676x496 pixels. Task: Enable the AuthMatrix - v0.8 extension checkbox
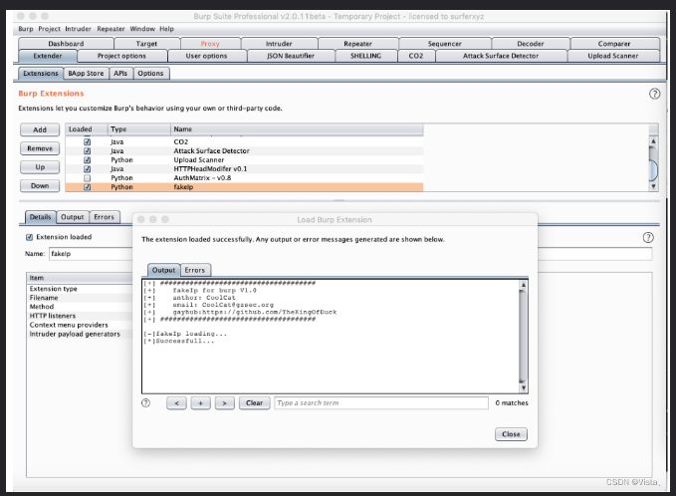87,178
